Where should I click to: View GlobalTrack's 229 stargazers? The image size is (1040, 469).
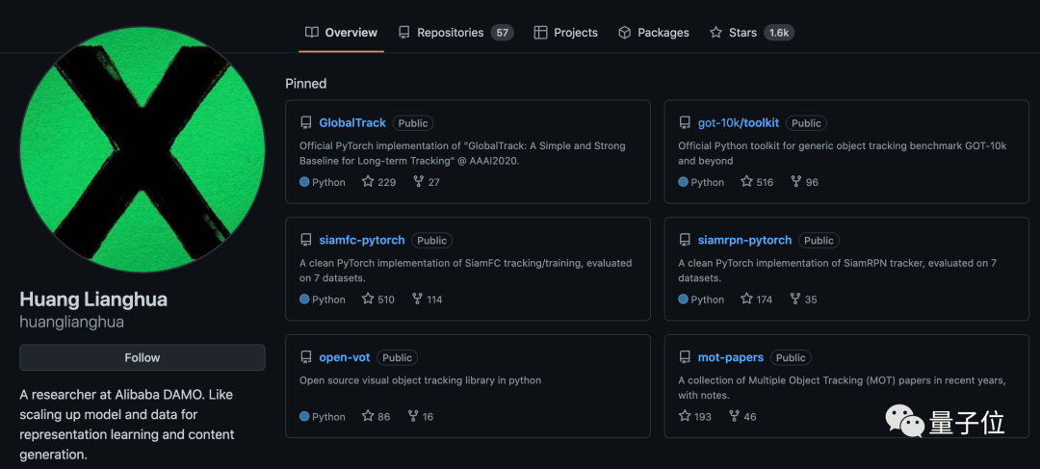[378, 182]
